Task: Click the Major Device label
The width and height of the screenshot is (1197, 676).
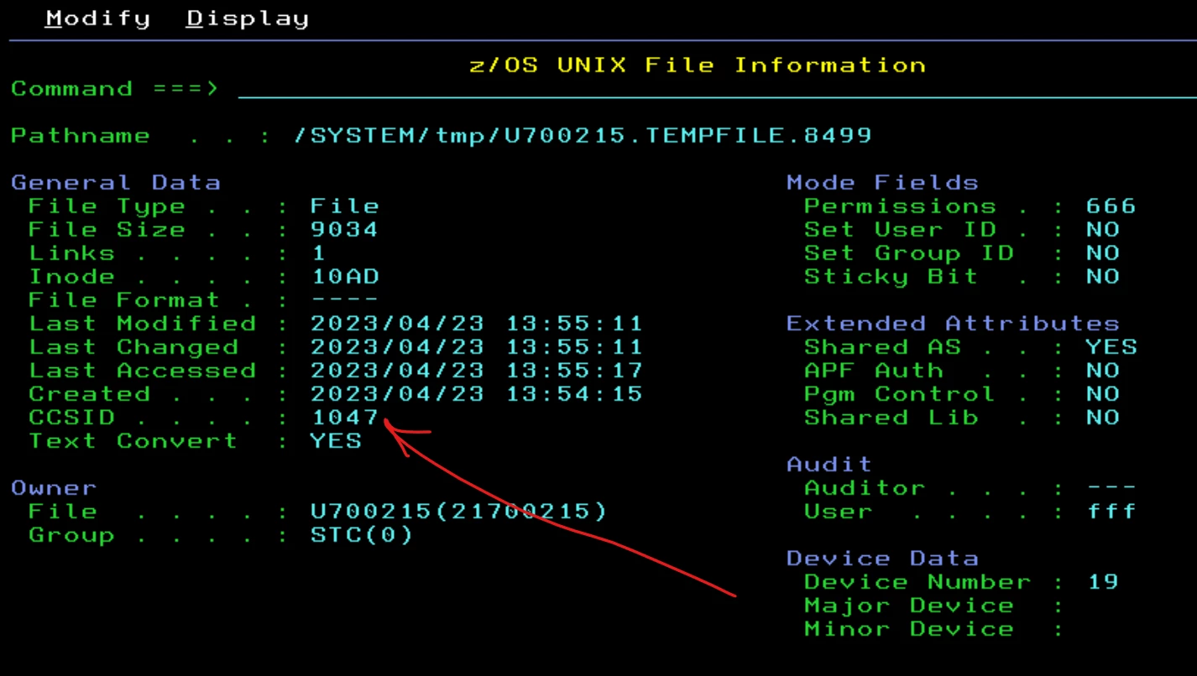Action: coord(908,606)
